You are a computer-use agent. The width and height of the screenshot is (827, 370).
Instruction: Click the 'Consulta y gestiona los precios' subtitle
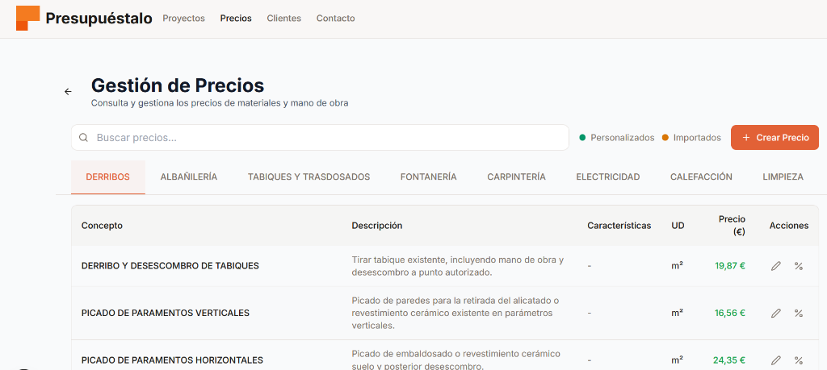220,103
